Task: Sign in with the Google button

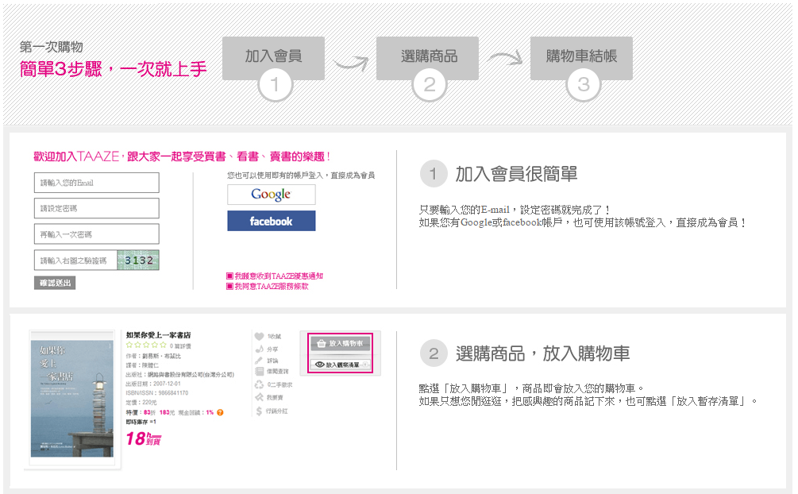Action: coord(272,194)
